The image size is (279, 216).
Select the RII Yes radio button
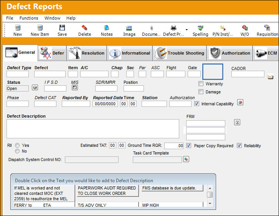click(17, 145)
